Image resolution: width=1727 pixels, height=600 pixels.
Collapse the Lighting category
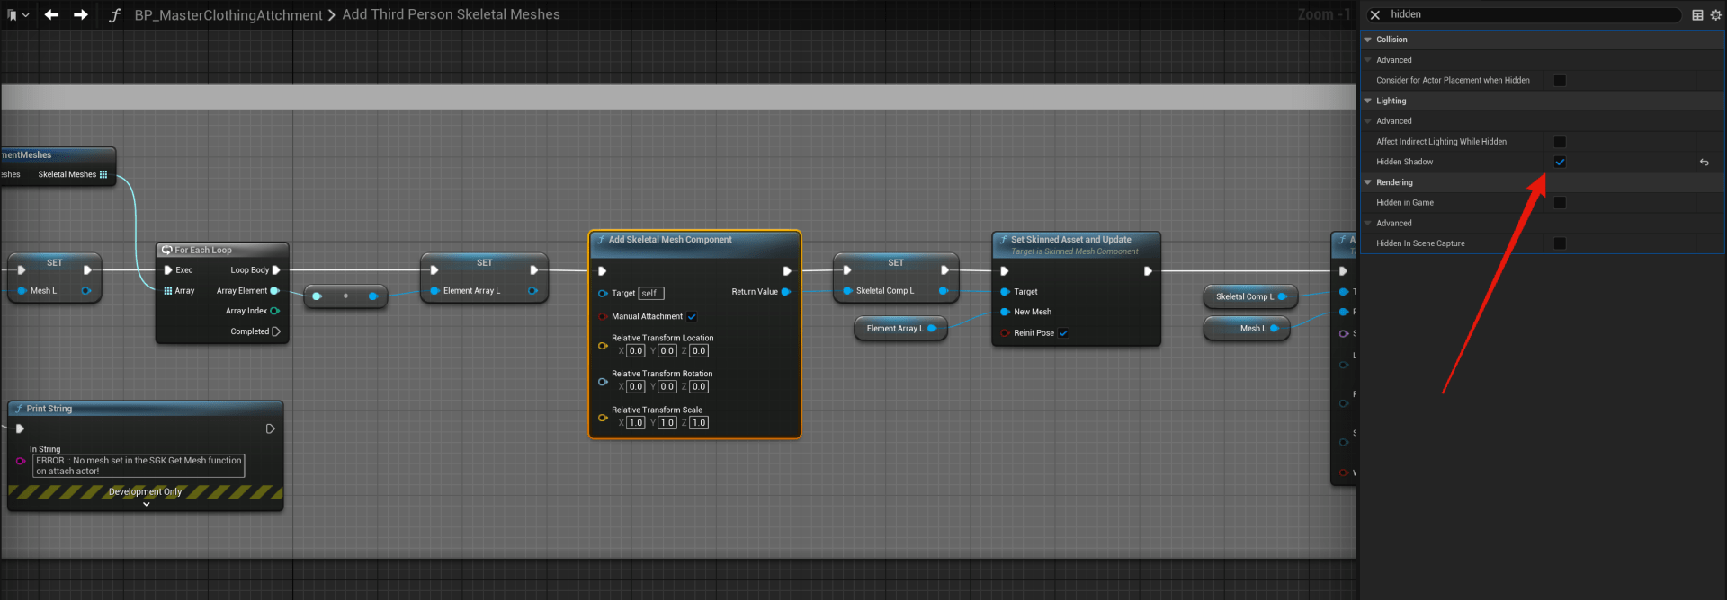tap(1368, 101)
